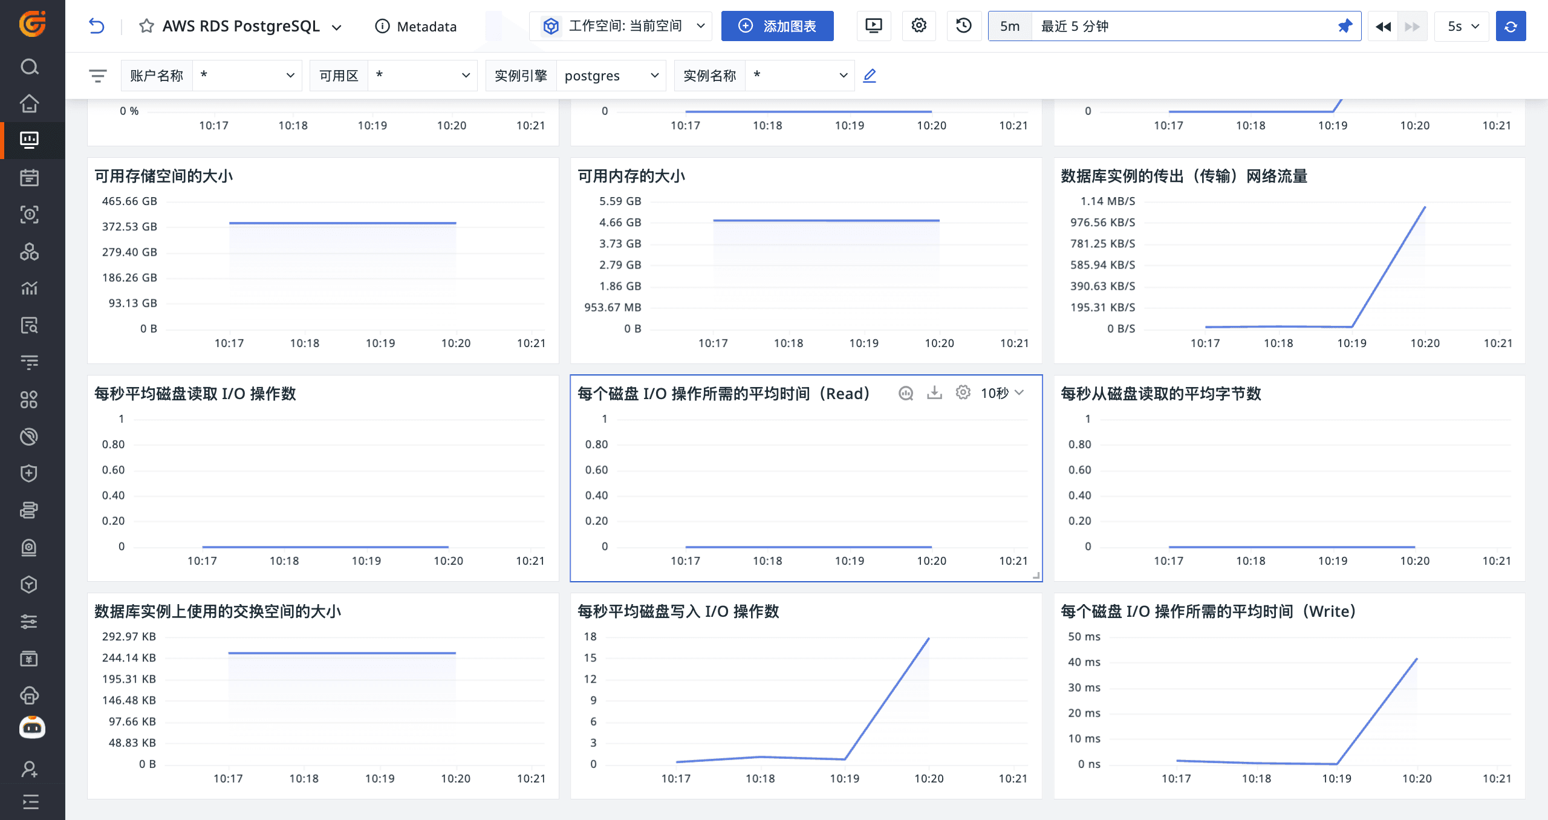Open Read I/O chart settings gear
Viewport: 1548px width, 820px height.
click(x=963, y=393)
